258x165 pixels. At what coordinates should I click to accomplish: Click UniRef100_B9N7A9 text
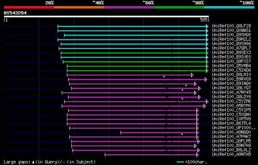tap(231, 146)
